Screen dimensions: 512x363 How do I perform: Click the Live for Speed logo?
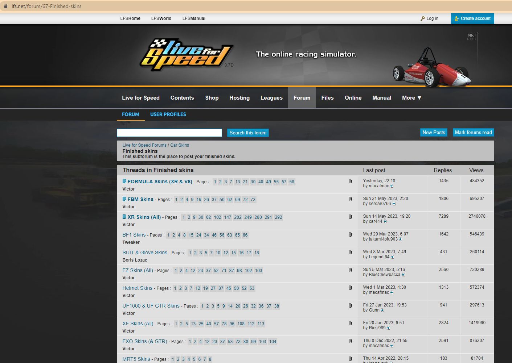[187, 55]
